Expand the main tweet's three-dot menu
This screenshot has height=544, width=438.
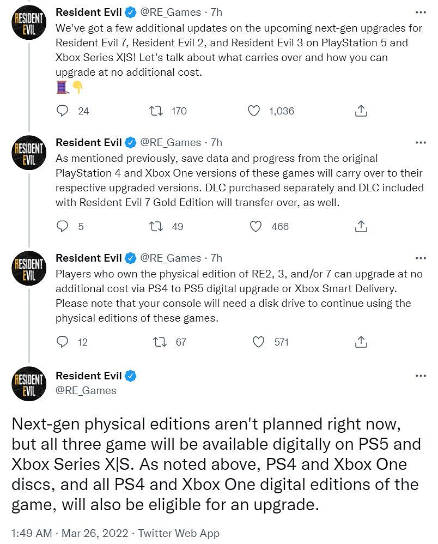click(x=421, y=376)
